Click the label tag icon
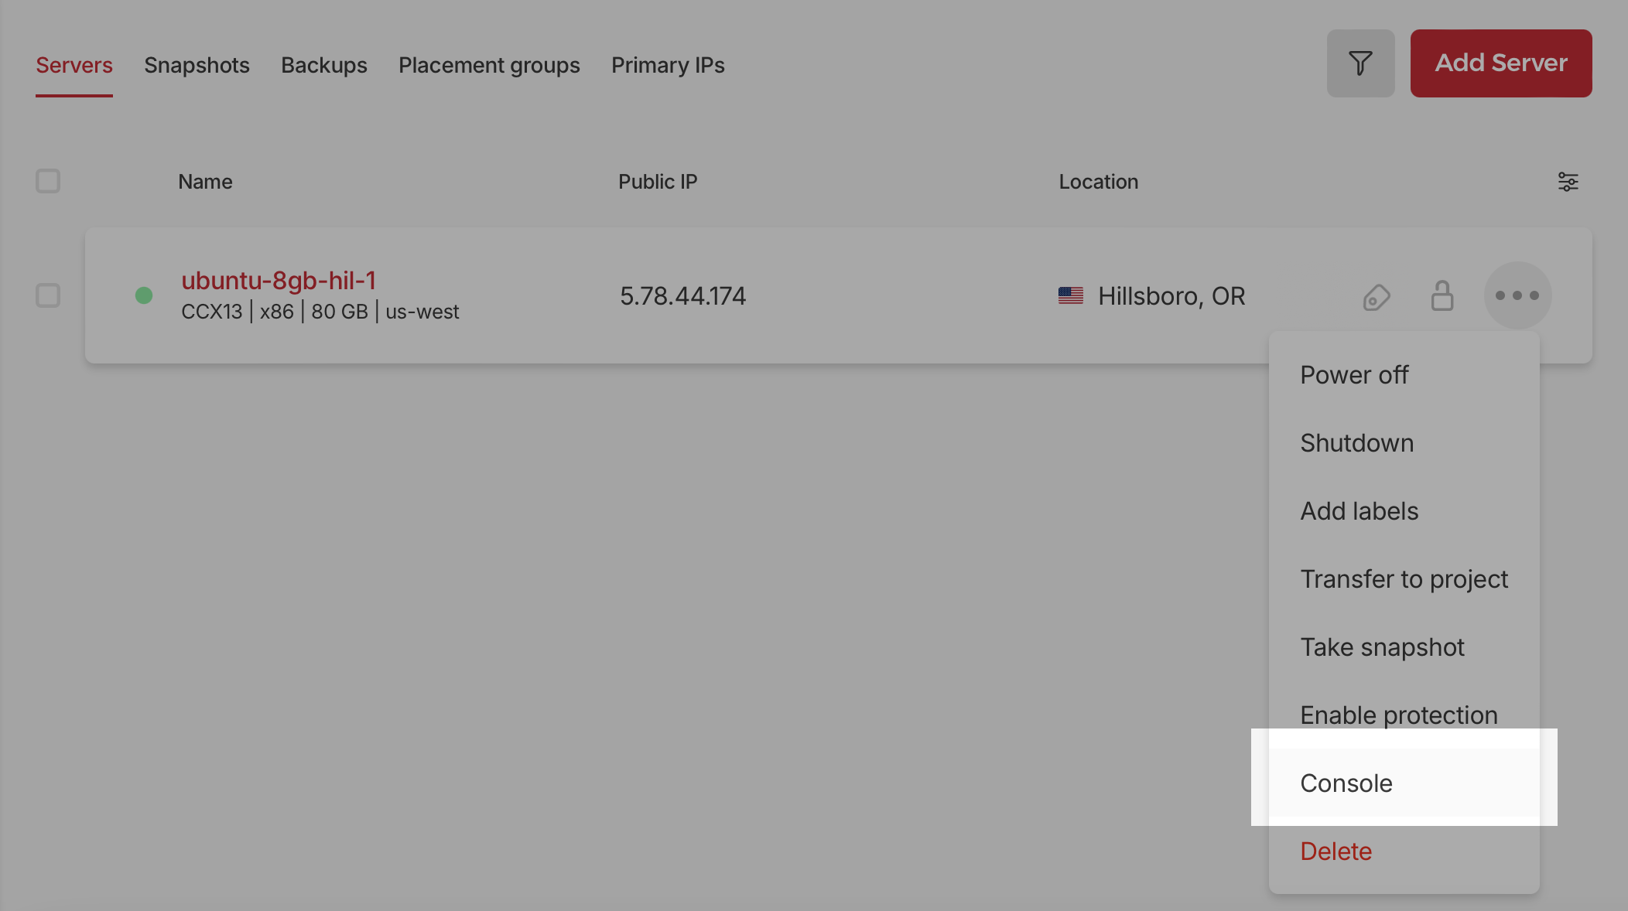The image size is (1628, 911). click(x=1377, y=297)
